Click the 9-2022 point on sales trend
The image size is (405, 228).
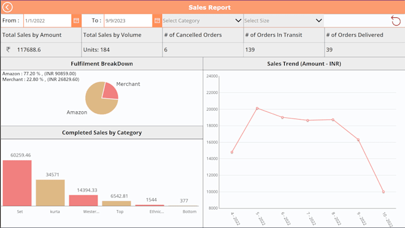(359, 140)
